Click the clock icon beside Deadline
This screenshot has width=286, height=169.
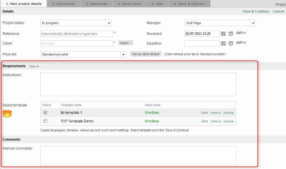(231, 43)
